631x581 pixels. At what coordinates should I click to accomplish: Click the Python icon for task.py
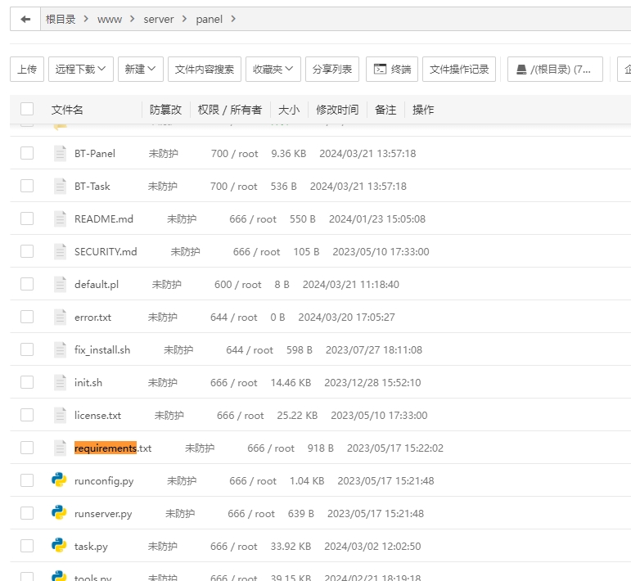[x=59, y=546]
